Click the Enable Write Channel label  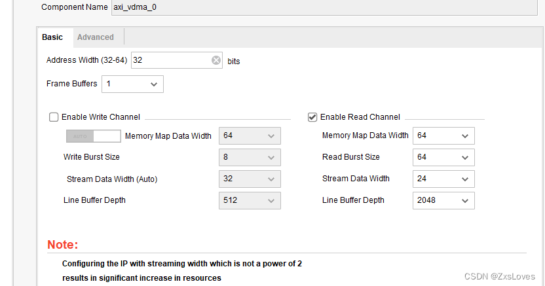(x=101, y=117)
